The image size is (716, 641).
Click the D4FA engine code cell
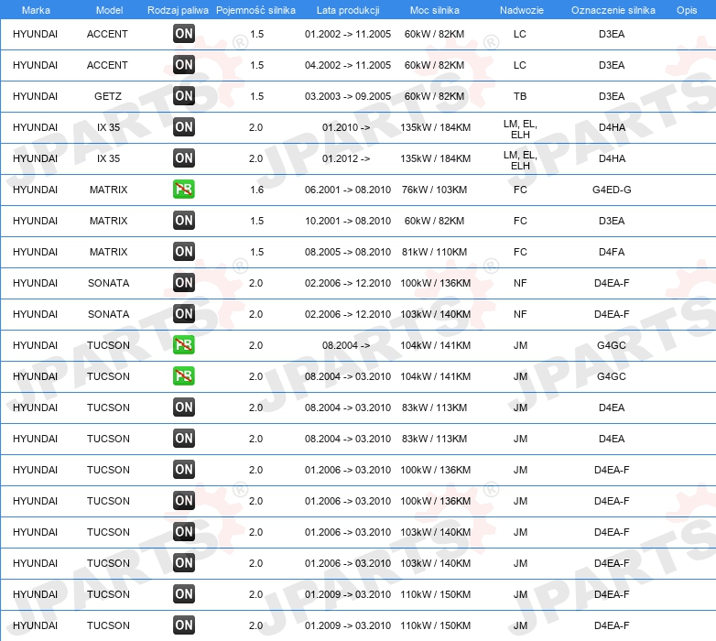[612, 252]
